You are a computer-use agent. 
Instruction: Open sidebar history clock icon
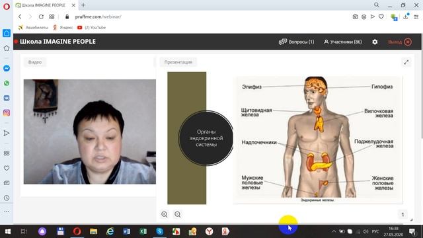pos(7,198)
